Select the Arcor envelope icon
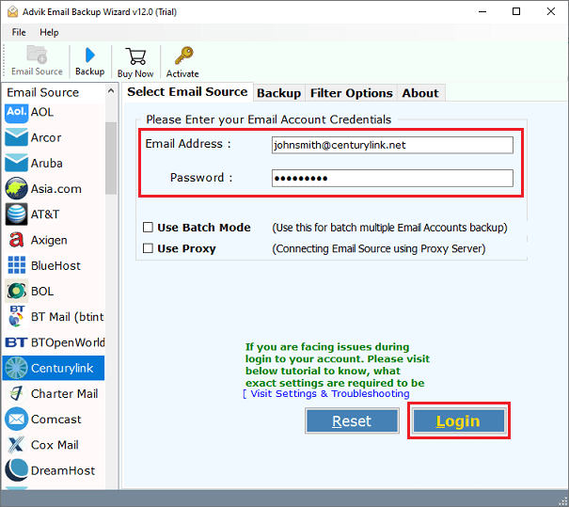 (16, 138)
